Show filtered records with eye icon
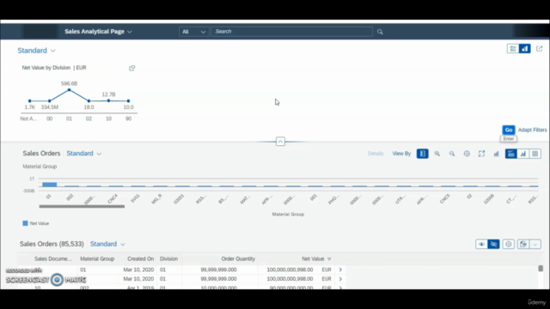Viewport: 550px width, 309px height. coord(481,244)
